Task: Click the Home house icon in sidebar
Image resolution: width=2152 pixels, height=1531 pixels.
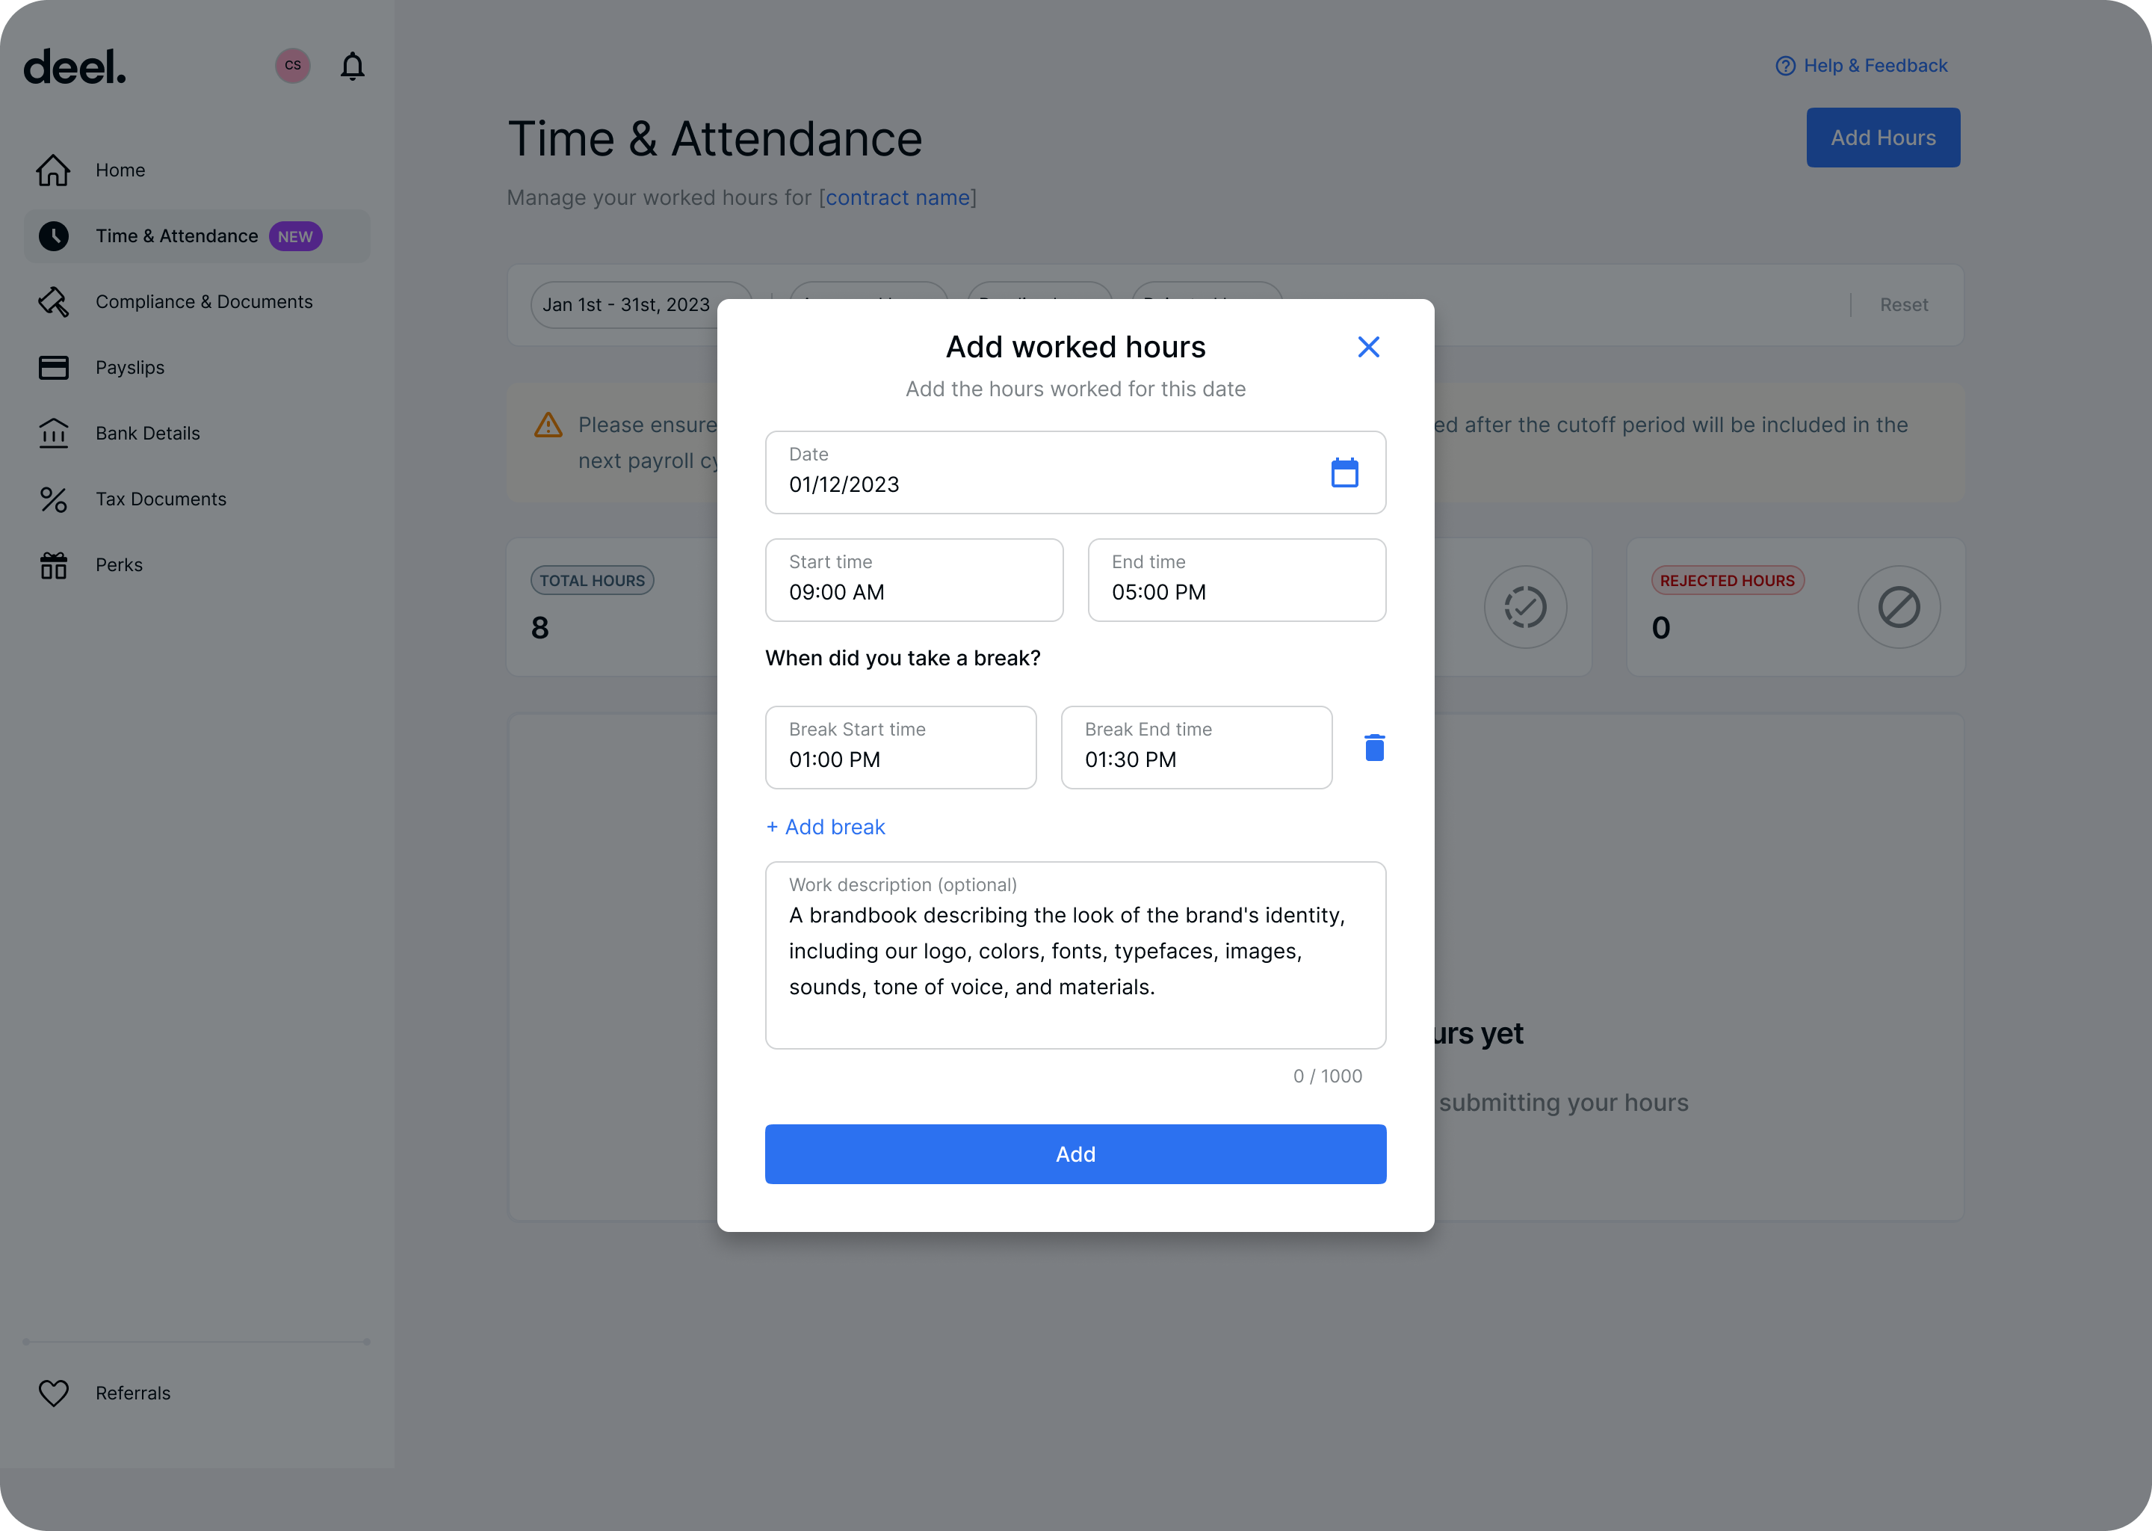Action: coord(54,170)
